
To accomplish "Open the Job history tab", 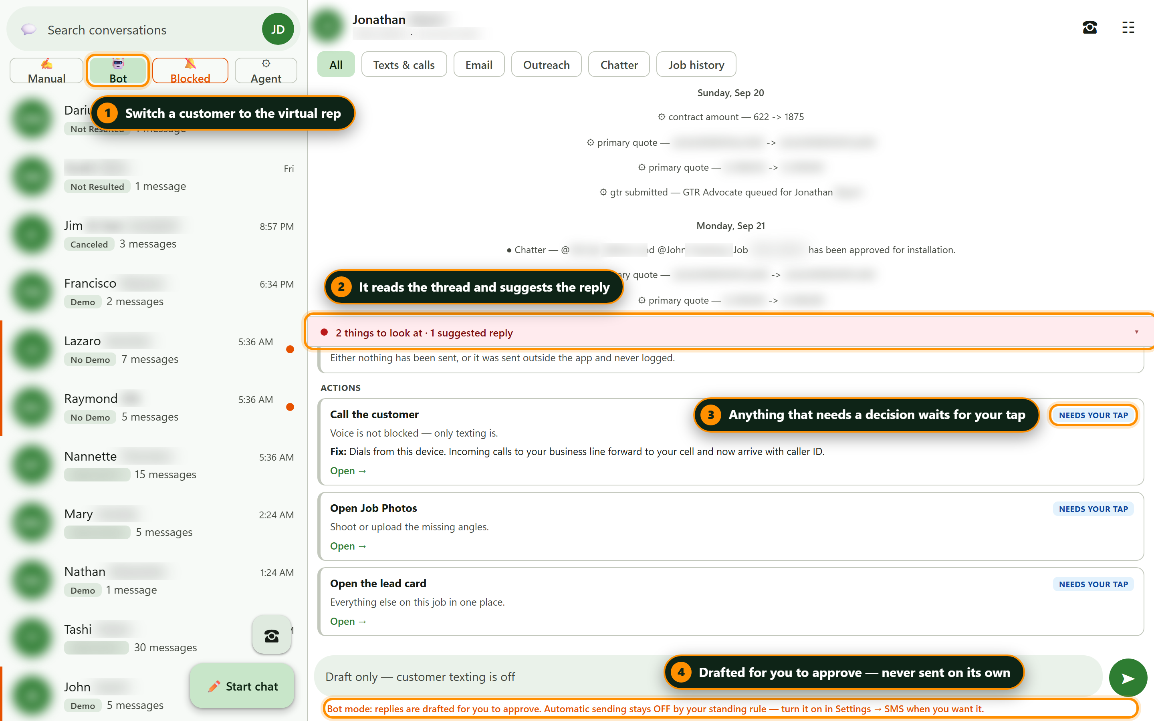I will coord(696,64).
